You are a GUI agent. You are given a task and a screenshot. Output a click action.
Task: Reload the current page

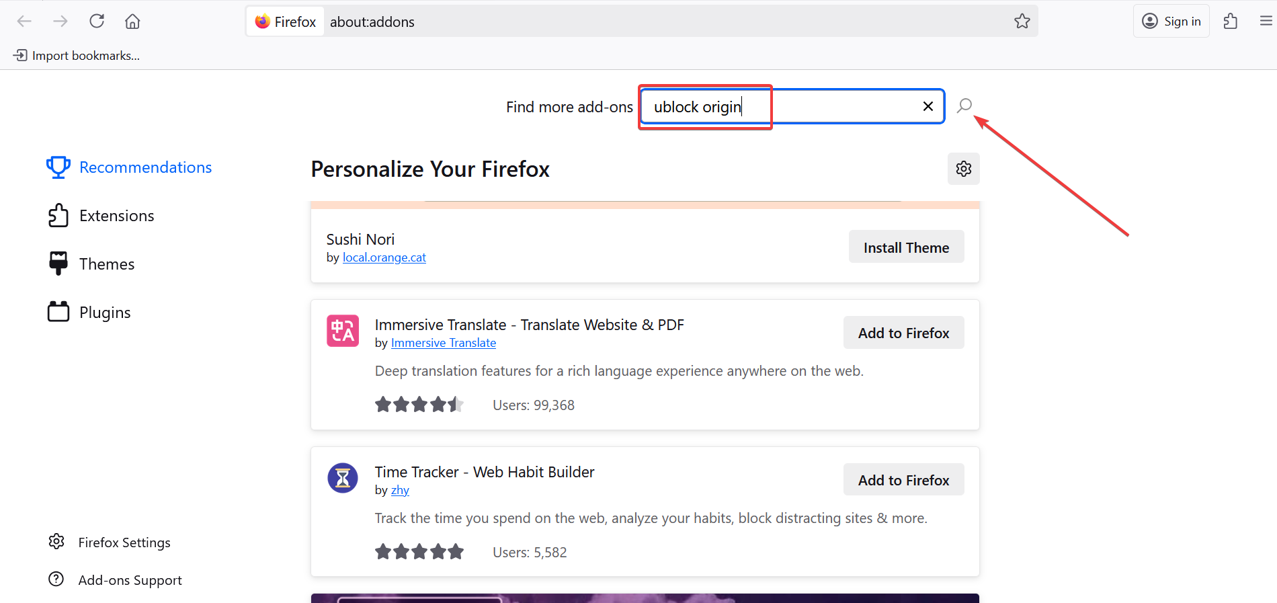97,22
